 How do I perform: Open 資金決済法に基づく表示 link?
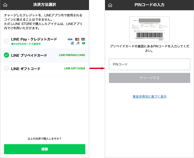[149, 96]
